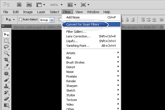165x110 pixels.
Task: Select the Eyedropper tool
Action: (6, 66)
